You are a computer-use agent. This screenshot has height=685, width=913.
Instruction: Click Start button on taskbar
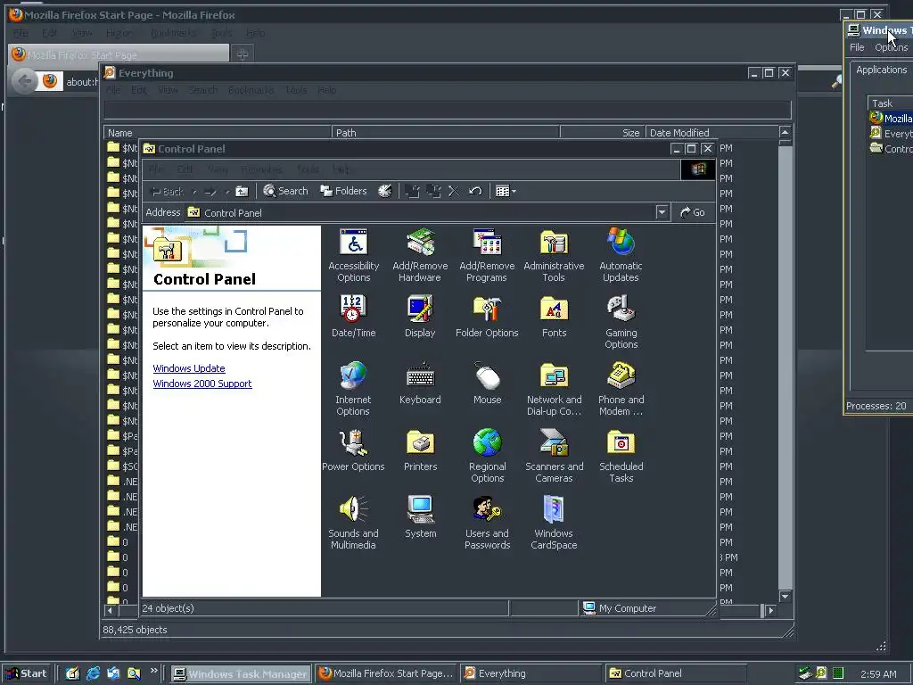pyautogui.click(x=27, y=673)
